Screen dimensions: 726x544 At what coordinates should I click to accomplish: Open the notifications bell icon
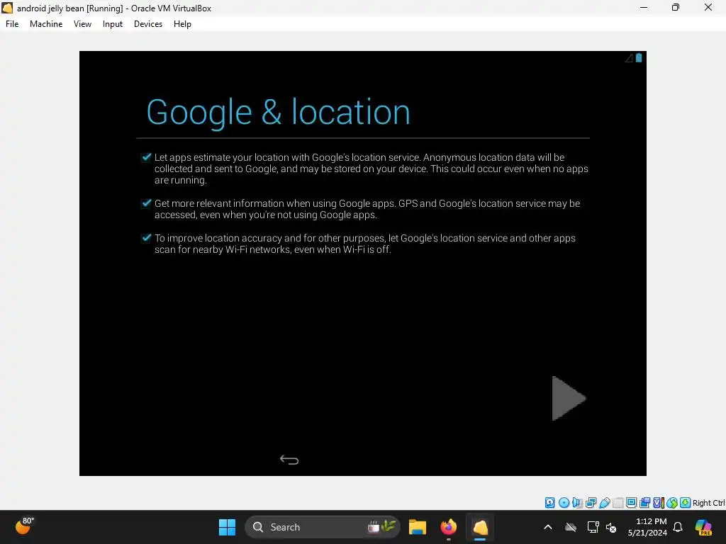678,527
